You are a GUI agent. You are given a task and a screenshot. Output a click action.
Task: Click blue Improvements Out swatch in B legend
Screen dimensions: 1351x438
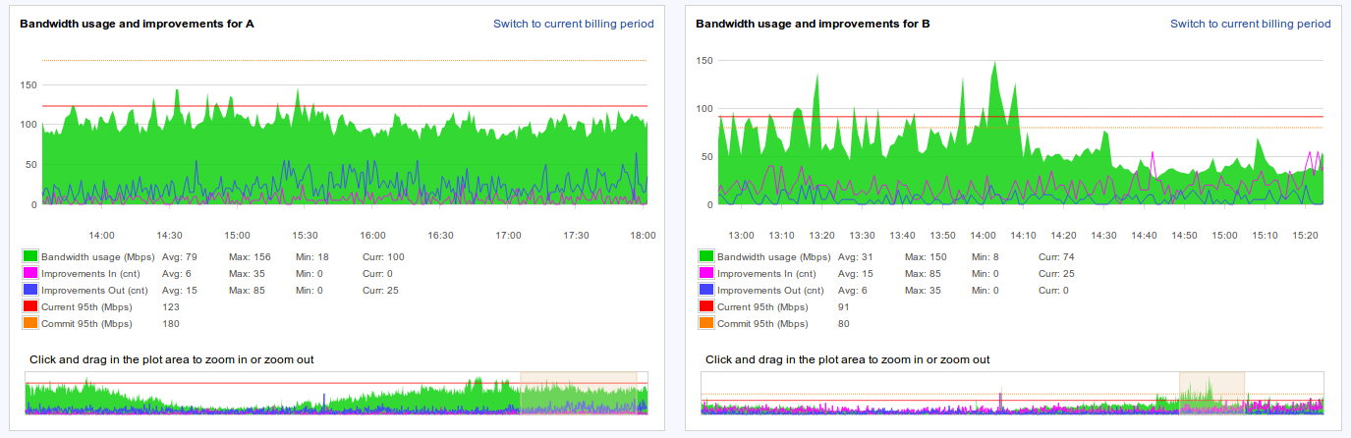pos(705,291)
